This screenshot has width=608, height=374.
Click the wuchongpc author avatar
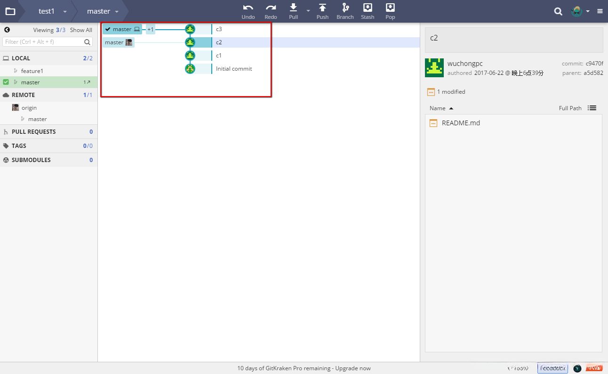434,68
